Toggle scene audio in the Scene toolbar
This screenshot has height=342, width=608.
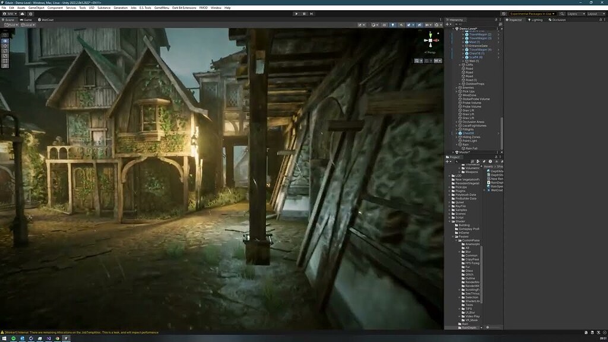tap(401, 24)
